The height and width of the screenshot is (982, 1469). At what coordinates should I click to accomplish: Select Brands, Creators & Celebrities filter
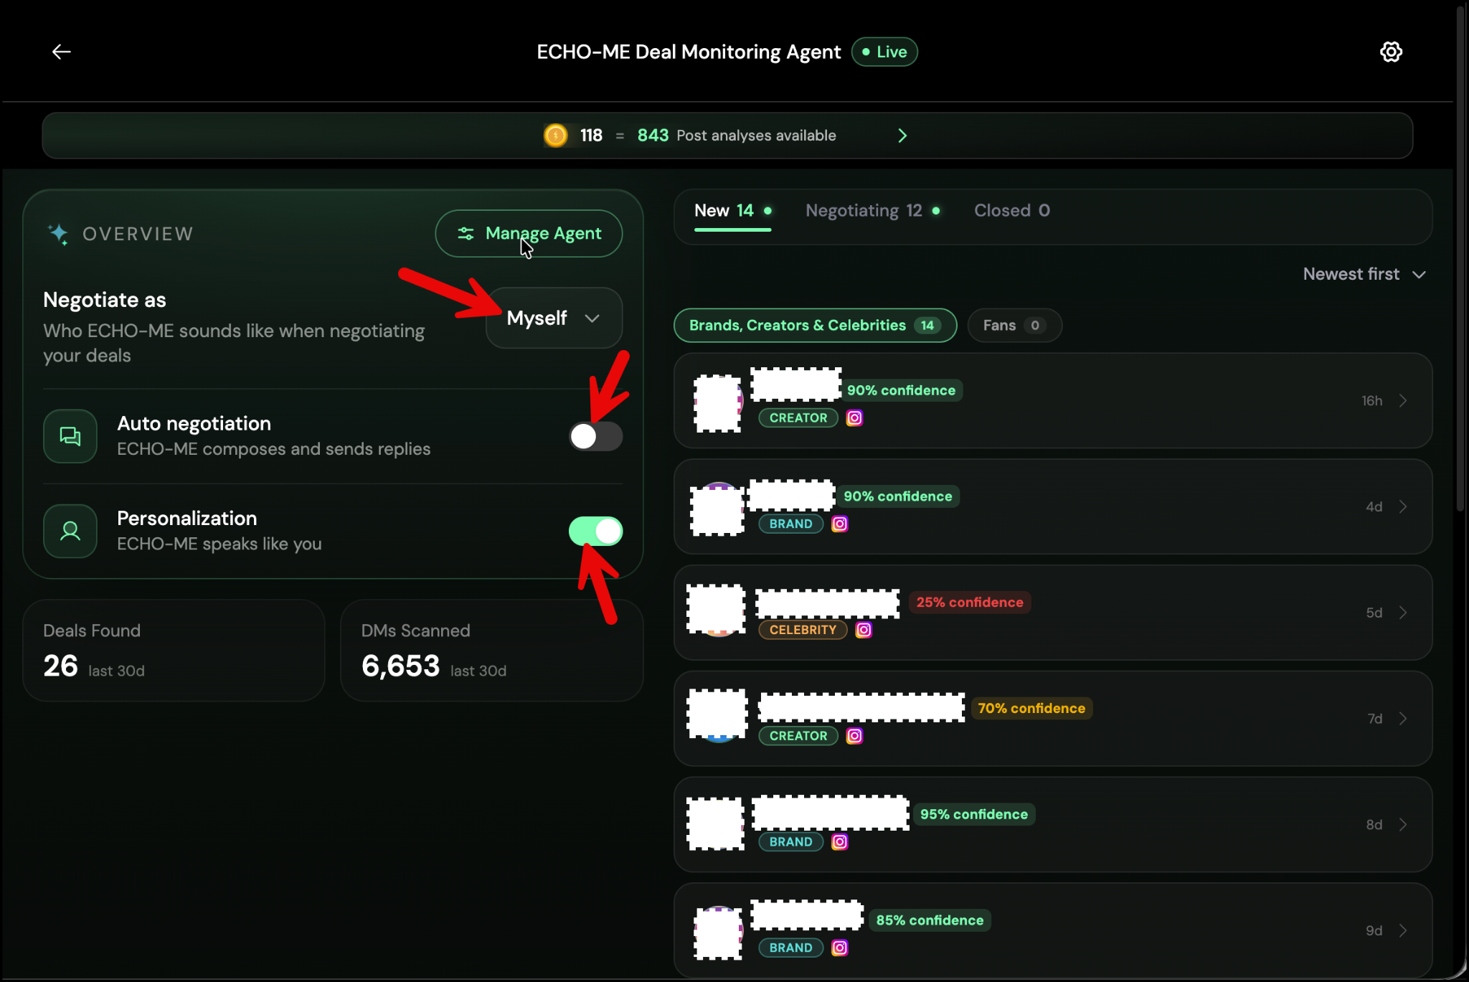(x=815, y=326)
